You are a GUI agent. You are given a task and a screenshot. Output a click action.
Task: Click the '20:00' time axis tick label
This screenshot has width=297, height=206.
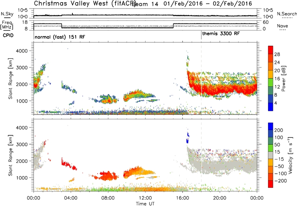coord(219,198)
